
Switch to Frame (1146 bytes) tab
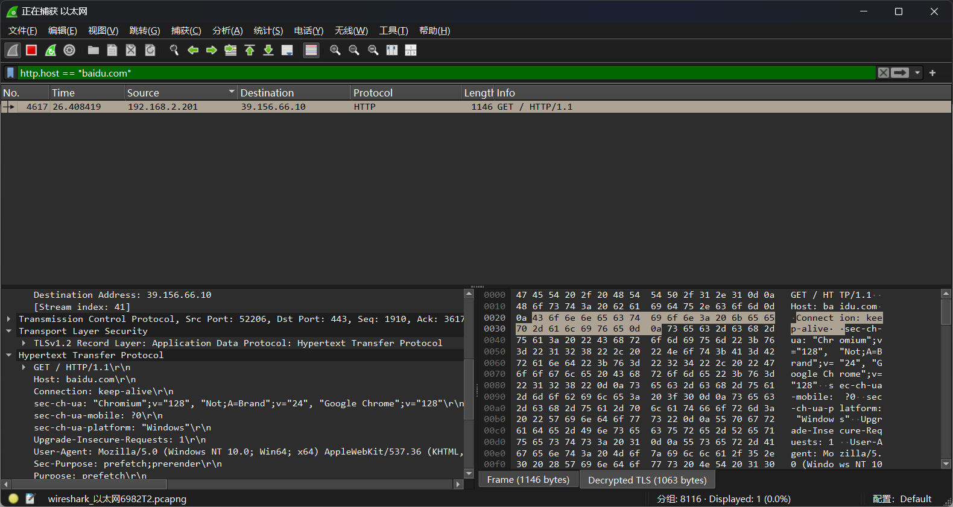[528, 480]
